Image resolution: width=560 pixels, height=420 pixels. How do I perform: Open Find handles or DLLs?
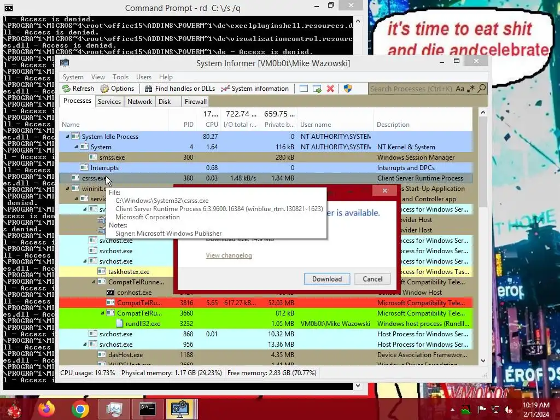(179, 89)
